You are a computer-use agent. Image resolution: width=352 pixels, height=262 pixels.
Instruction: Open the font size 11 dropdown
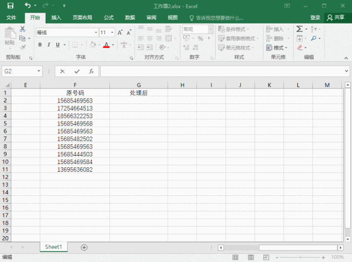click(x=112, y=32)
